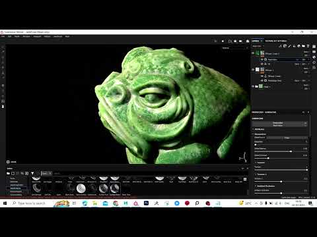Expand the Attributes section in Properties
Image resolution: width=317 pixels, height=237 pixels.
(x=260, y=129)
